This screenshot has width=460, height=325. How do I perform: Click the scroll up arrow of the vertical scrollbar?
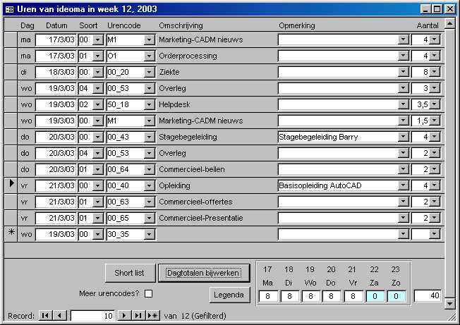point(449,23)
